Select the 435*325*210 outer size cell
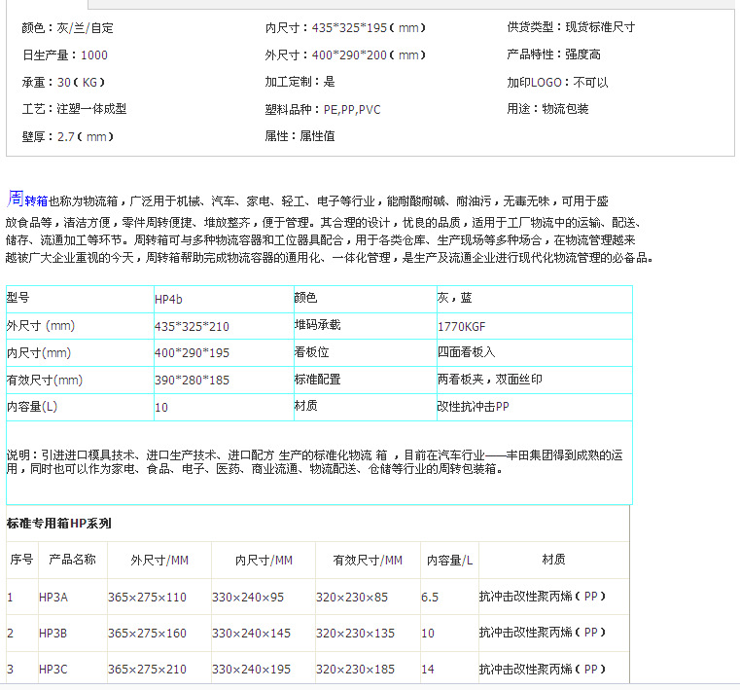 coord(225,326)
